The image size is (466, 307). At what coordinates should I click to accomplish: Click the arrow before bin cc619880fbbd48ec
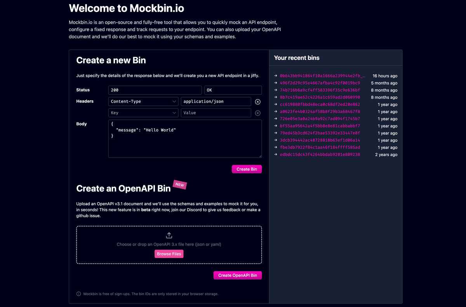tap(275, 104)
